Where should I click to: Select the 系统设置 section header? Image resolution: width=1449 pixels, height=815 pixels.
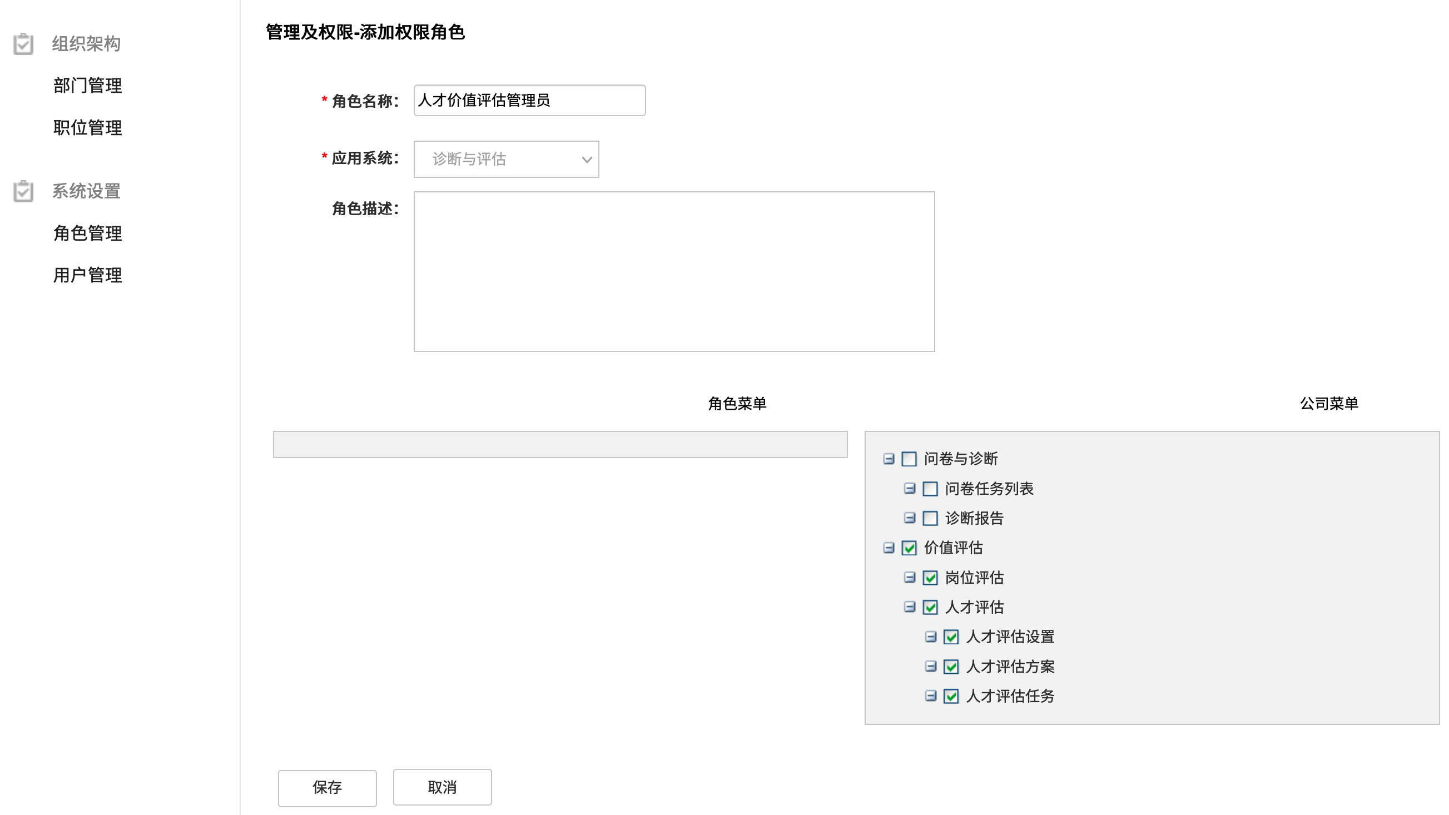[86, 191]
